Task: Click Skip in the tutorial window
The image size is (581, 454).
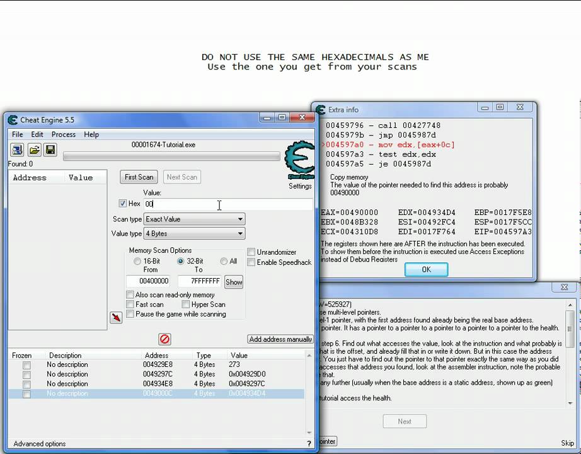Action: pos(567,443)
